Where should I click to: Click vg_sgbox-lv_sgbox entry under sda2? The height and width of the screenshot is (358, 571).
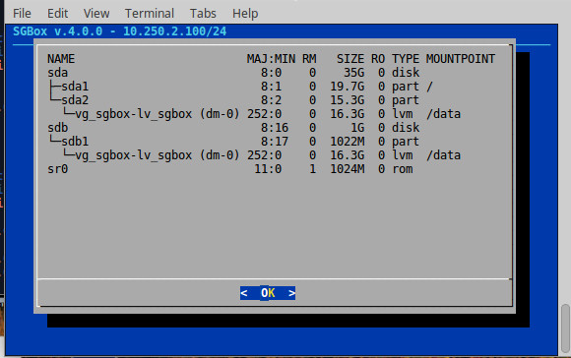(x=157, y=114)
